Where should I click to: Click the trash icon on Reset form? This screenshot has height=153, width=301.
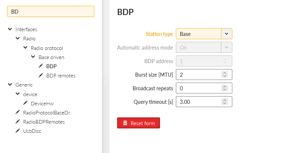125,123
